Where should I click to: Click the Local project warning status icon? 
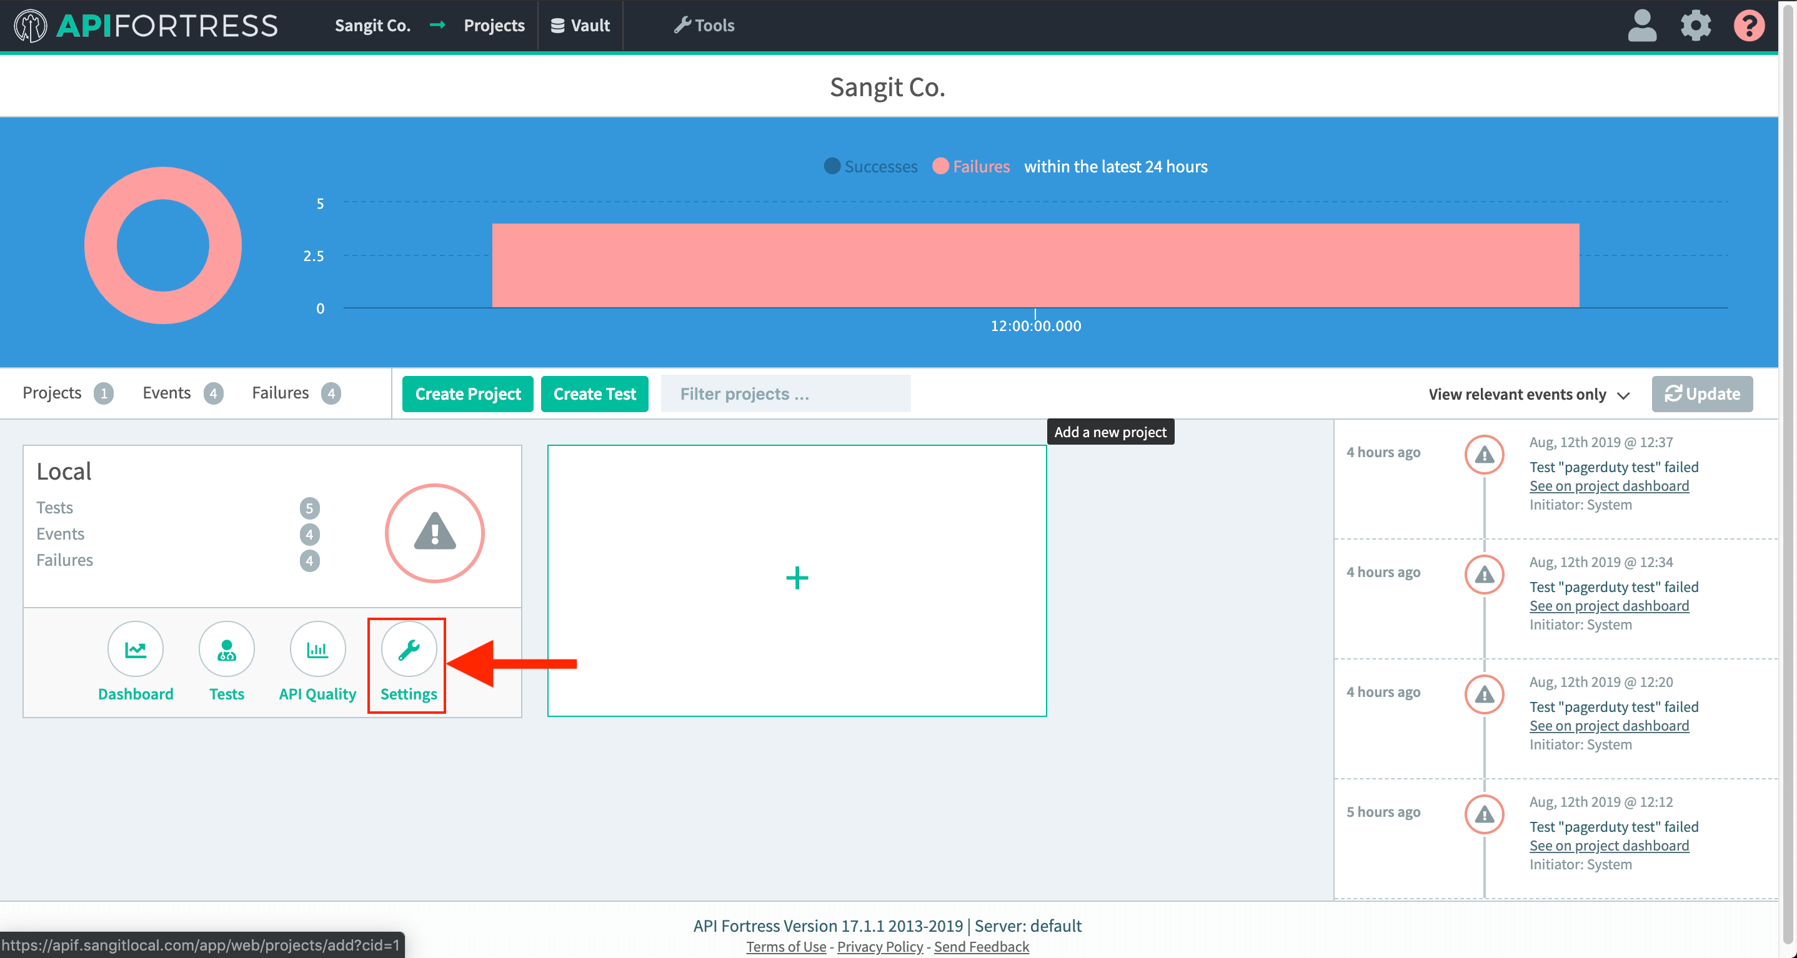435,533
